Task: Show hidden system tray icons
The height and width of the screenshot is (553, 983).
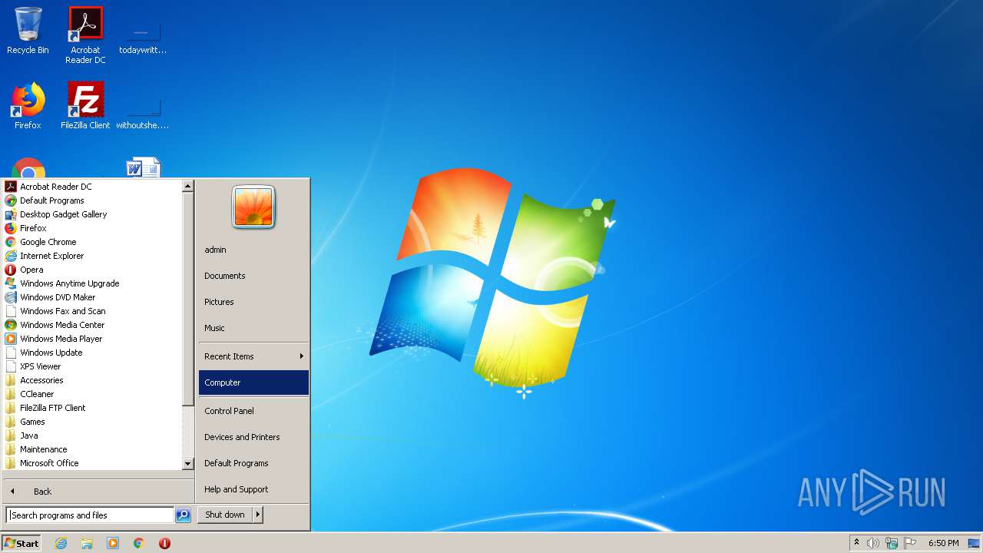Action: point(856,543)
